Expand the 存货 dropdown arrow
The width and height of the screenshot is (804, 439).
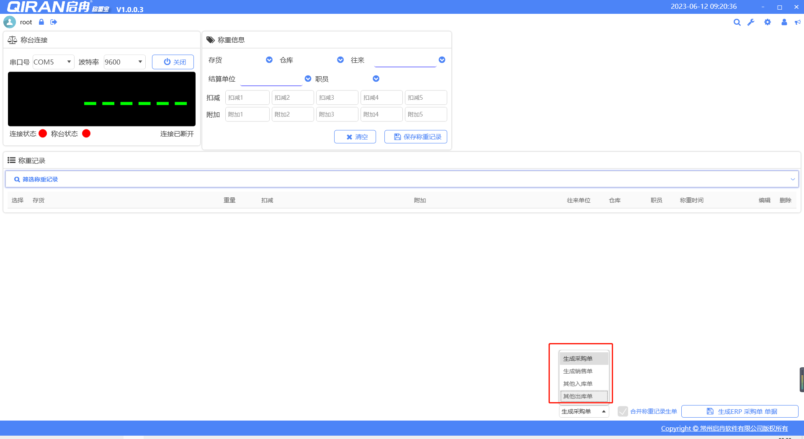pyautogui.click(x=269, y=60)
